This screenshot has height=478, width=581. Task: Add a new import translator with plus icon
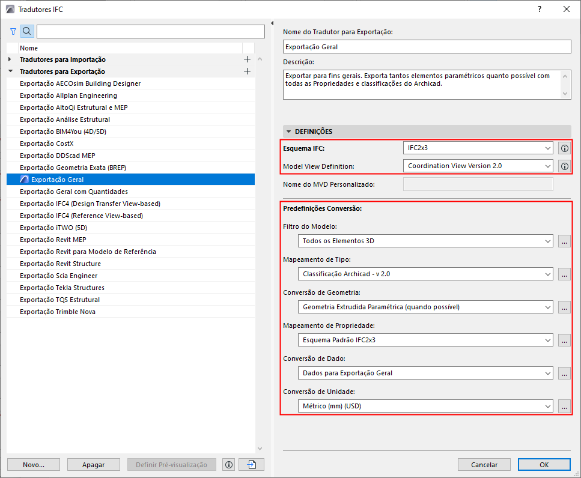247,59
